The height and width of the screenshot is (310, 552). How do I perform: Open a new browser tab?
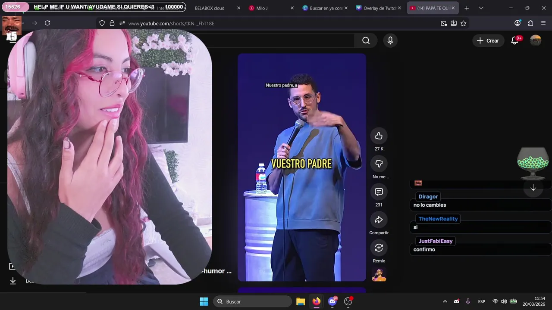click(467, 8)
